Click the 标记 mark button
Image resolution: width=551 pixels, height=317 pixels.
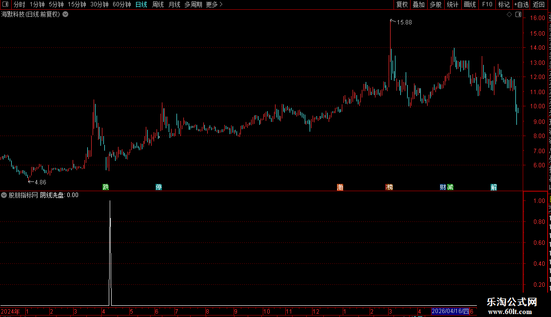pyautogui.click(x=504, y=4)
